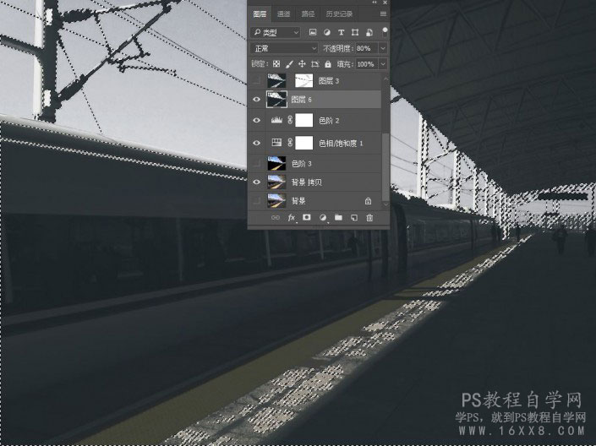Add a layer mask

pos(306,217)
